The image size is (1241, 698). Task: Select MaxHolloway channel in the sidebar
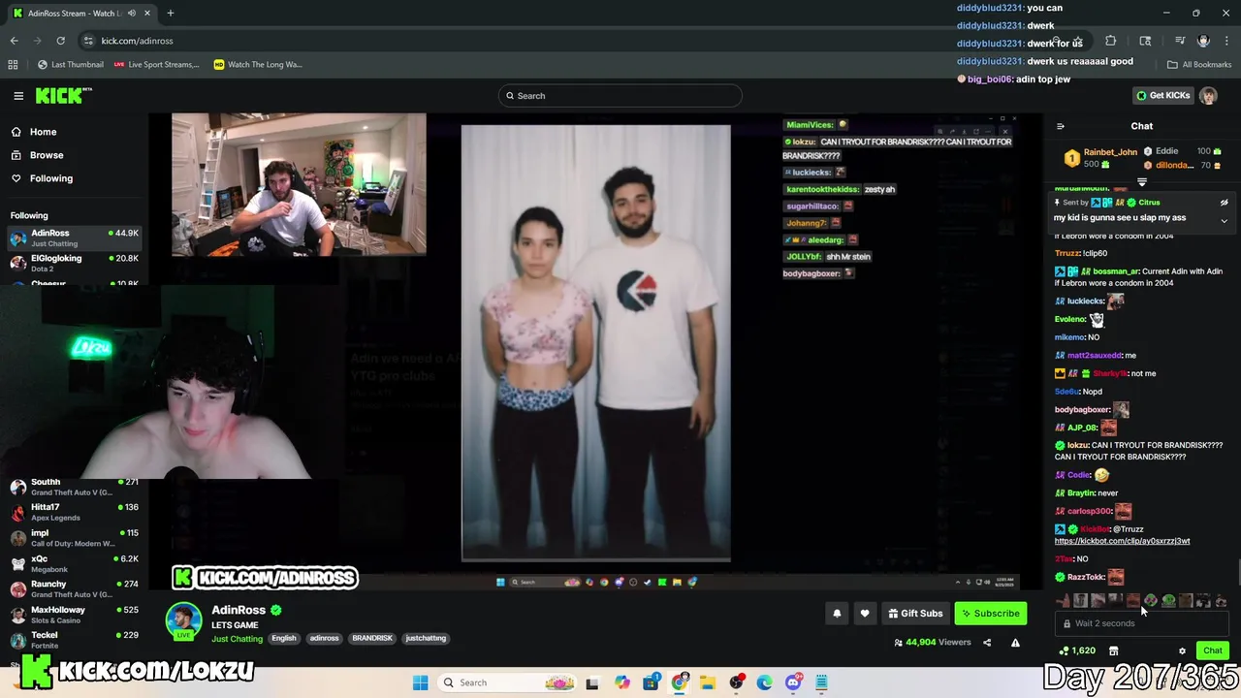[x=74, y=614]
